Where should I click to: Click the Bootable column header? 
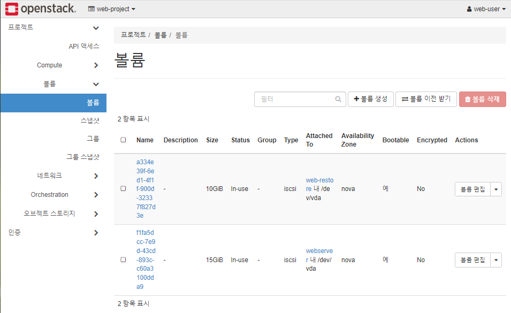click(395, 140)
